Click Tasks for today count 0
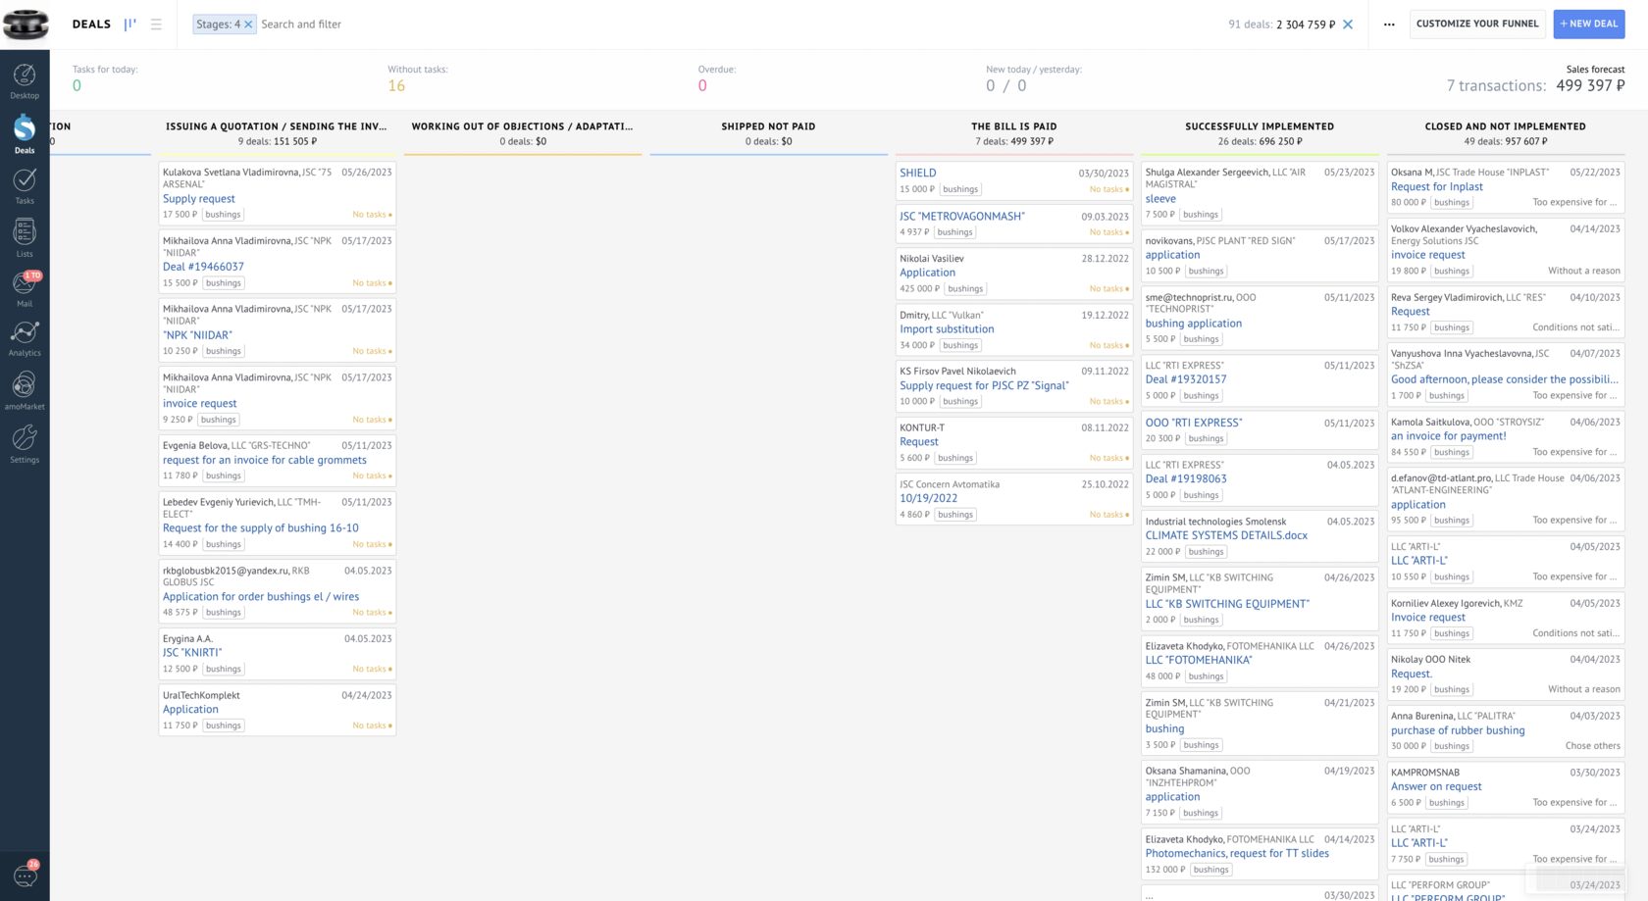Screen dimensions: 1648x901 click(x=77, y=86)
